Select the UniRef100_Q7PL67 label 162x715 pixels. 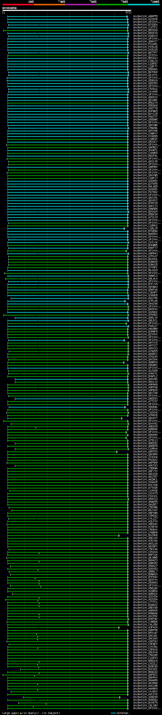pos(145,256)
